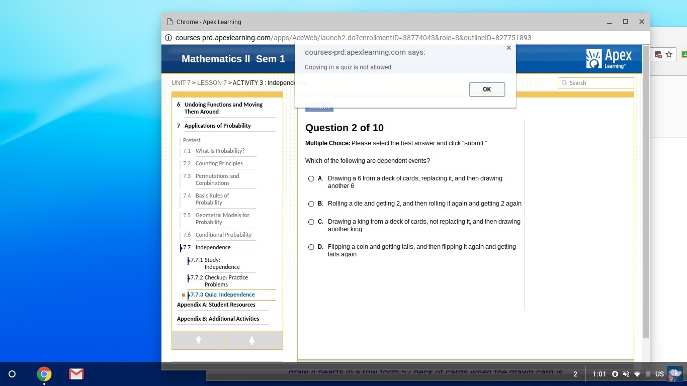Viewport: 687px width, 386px height.
Task: Open lesson 7.5 Geometric Models for Probability
Action: [x=222, y=219]
